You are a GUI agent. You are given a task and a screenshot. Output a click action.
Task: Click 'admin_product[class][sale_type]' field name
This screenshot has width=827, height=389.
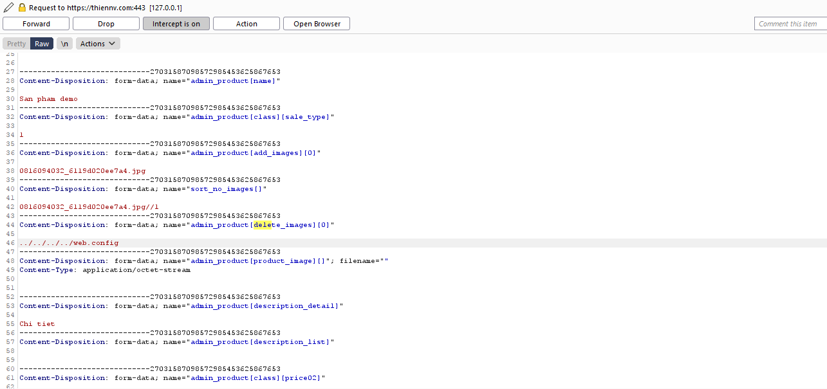point(260,117)
